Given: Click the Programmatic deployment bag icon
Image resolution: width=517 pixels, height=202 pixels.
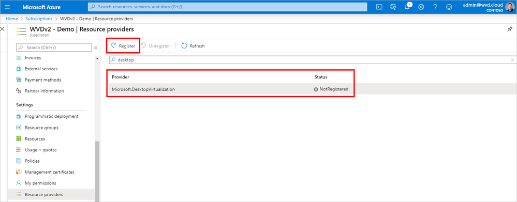Looking at the screenshot, I should click(x=19, y=116).
